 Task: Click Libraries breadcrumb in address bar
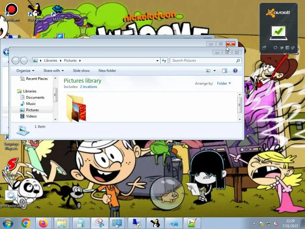click(x=51, y=61)
